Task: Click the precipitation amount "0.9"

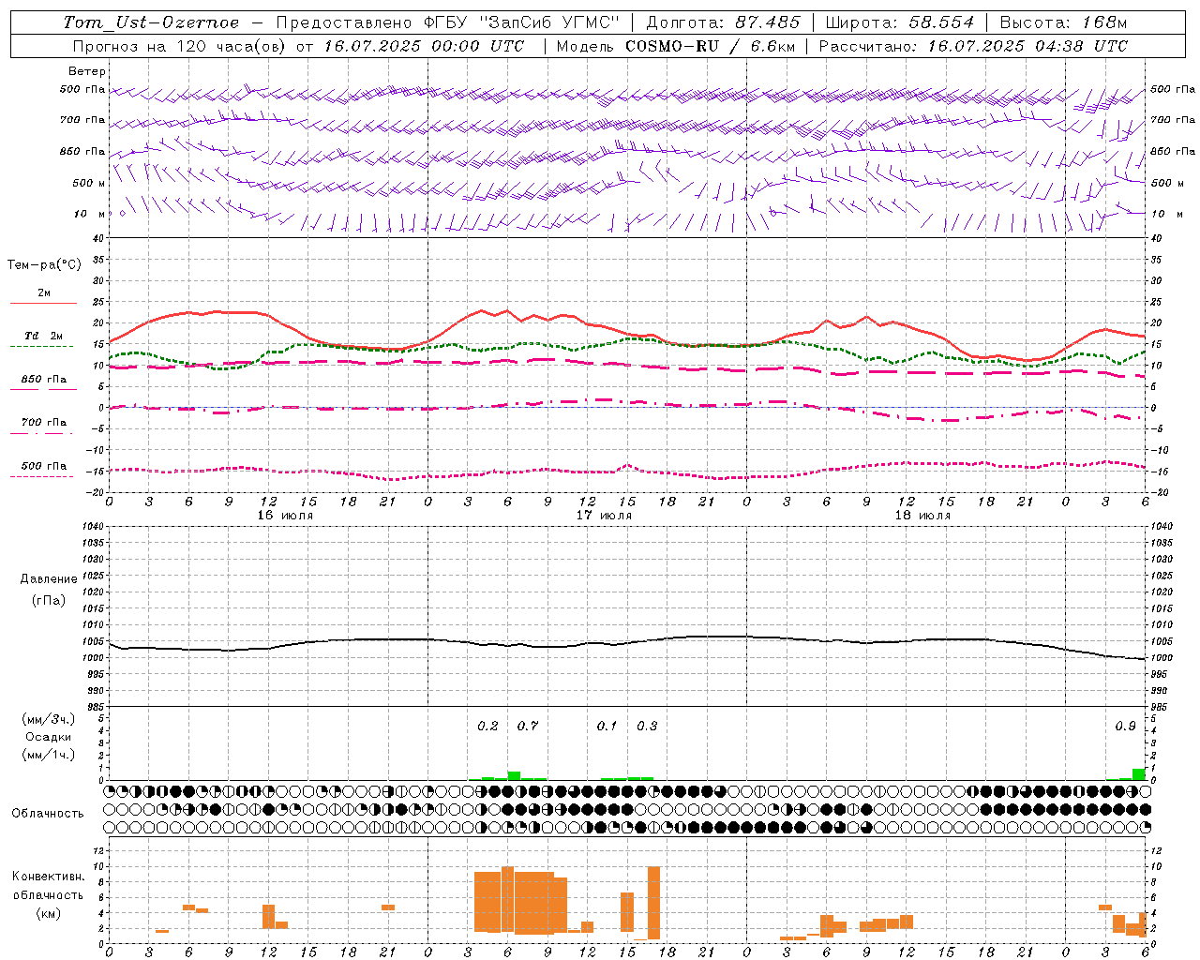Action: point(1125,726)
